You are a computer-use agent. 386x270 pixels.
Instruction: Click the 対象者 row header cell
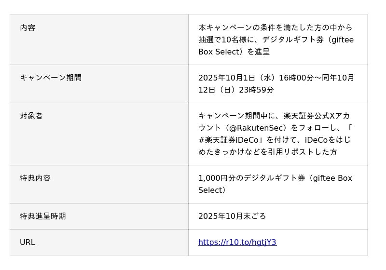(x=31, y=116)
